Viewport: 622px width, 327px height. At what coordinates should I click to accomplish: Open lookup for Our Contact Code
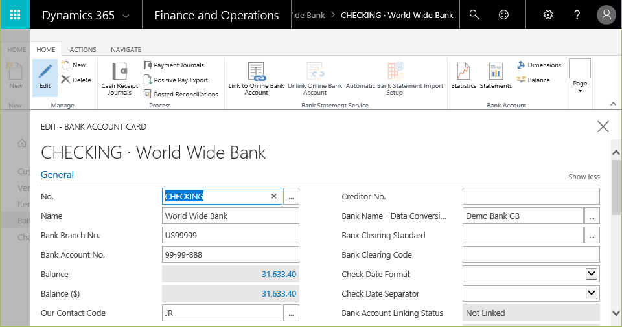coord(291,313)
